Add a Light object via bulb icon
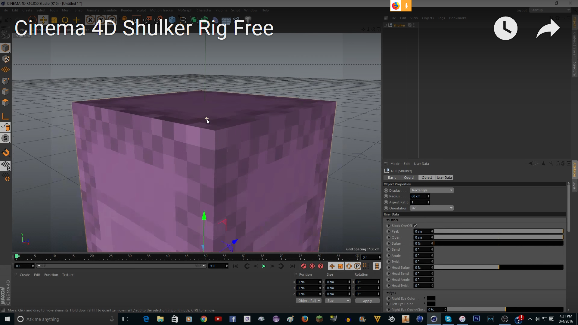The image size is (578, 325). pos(248,20)
